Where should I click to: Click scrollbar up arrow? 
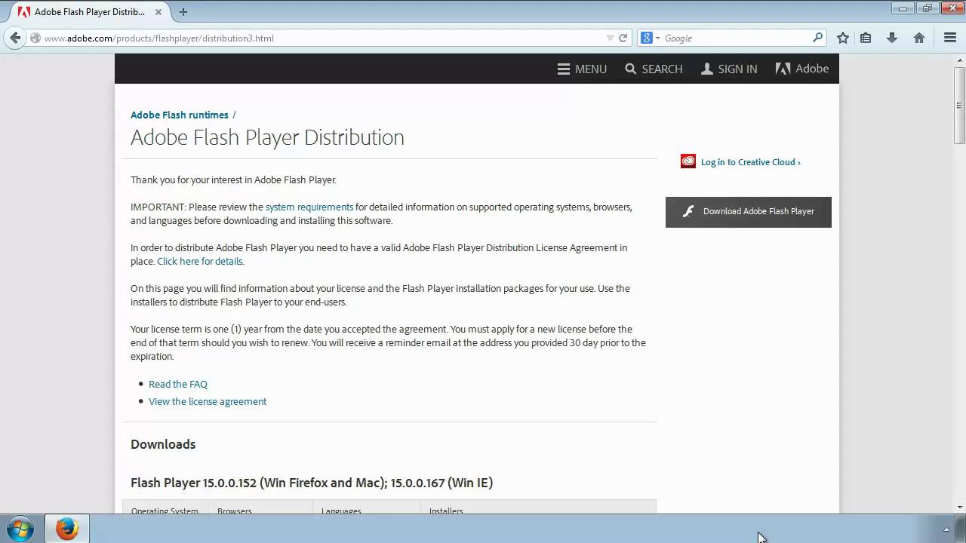[959, 60]
